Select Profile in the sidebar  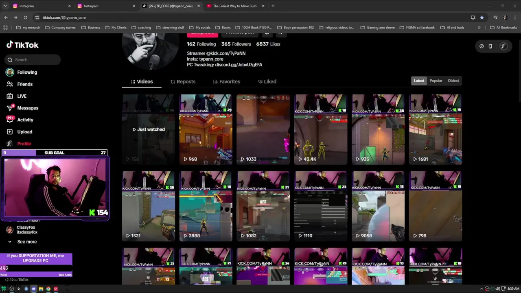tap(19, 144)
